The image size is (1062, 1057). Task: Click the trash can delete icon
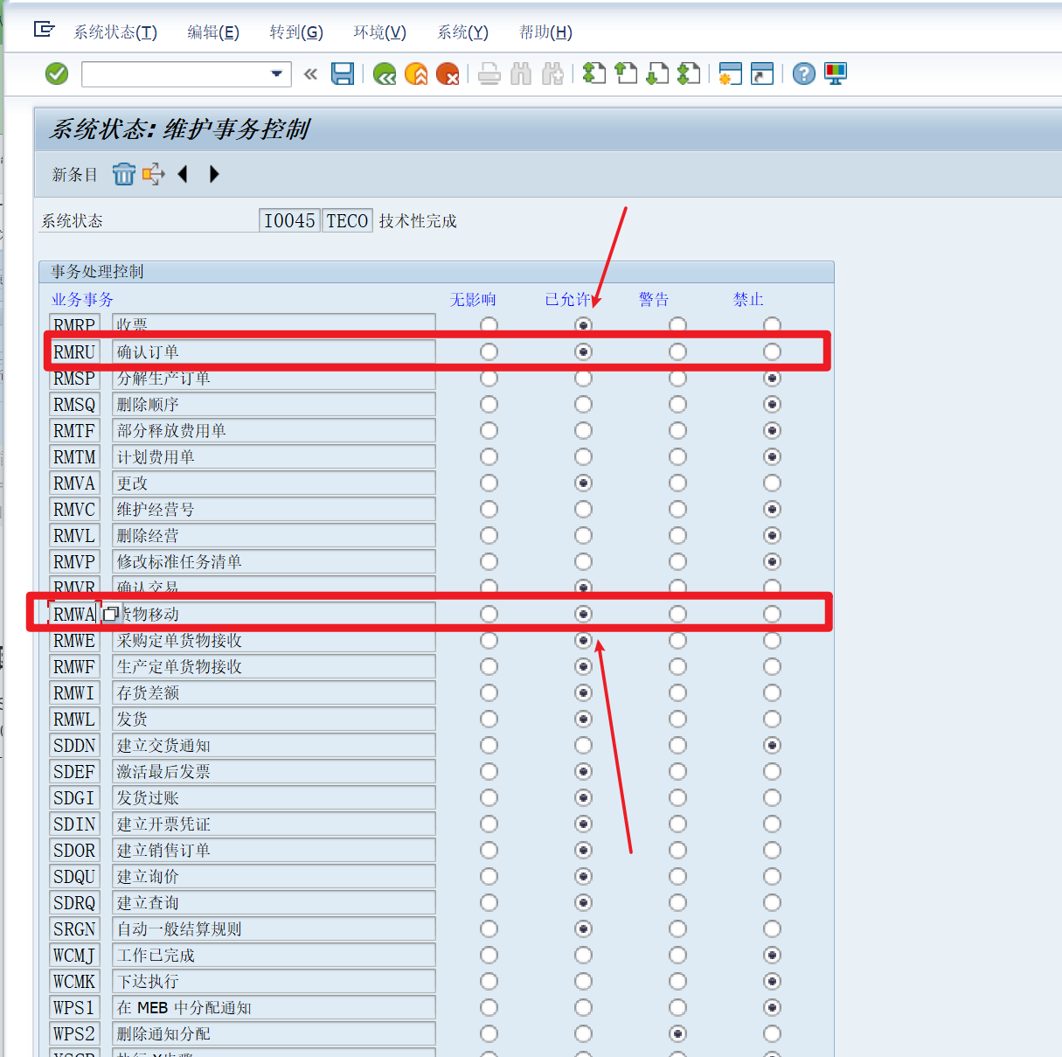click(123, 174)
